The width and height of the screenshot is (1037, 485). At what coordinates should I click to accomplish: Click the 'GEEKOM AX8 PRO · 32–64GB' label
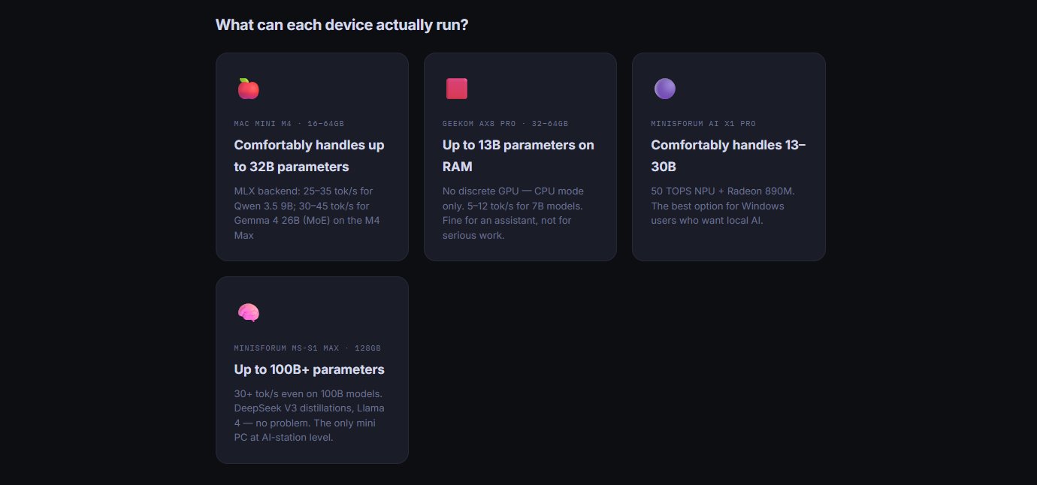506,123
